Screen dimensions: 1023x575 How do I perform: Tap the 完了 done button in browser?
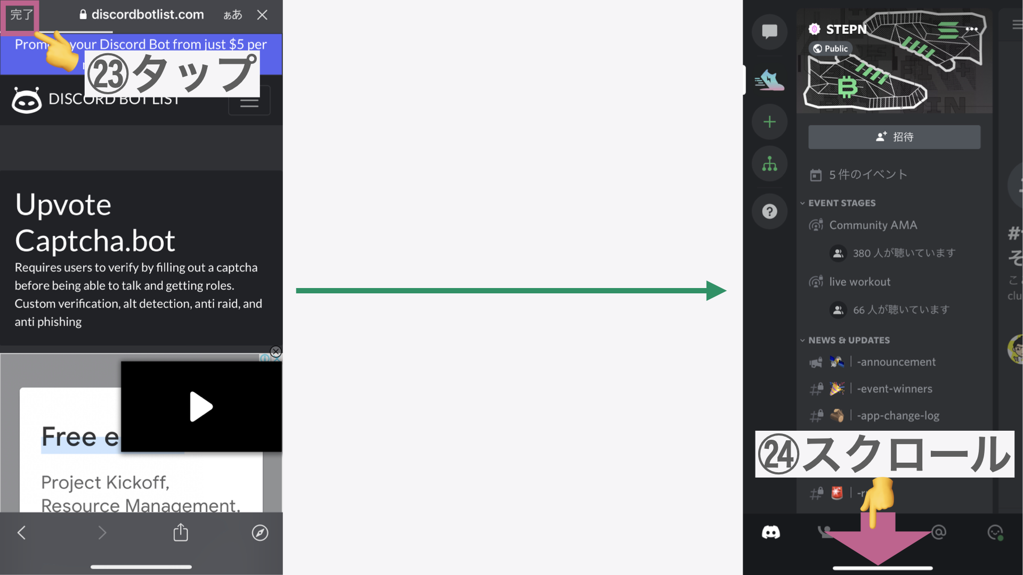click(x=21, y=15)
